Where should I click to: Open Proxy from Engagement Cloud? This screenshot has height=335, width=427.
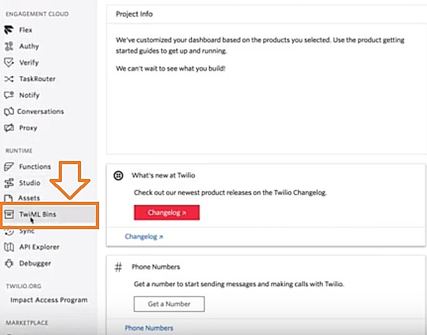(x=28, y=128)
